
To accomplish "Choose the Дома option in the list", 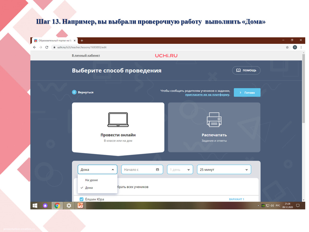I will click(x=89, y=188).
